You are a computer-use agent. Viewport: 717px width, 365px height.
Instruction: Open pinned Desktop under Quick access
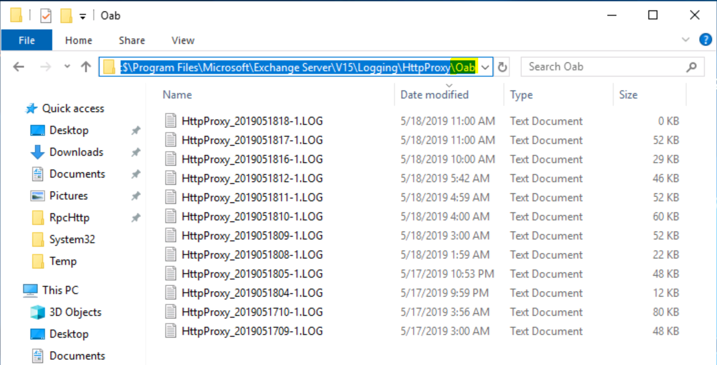click(69, 130)
